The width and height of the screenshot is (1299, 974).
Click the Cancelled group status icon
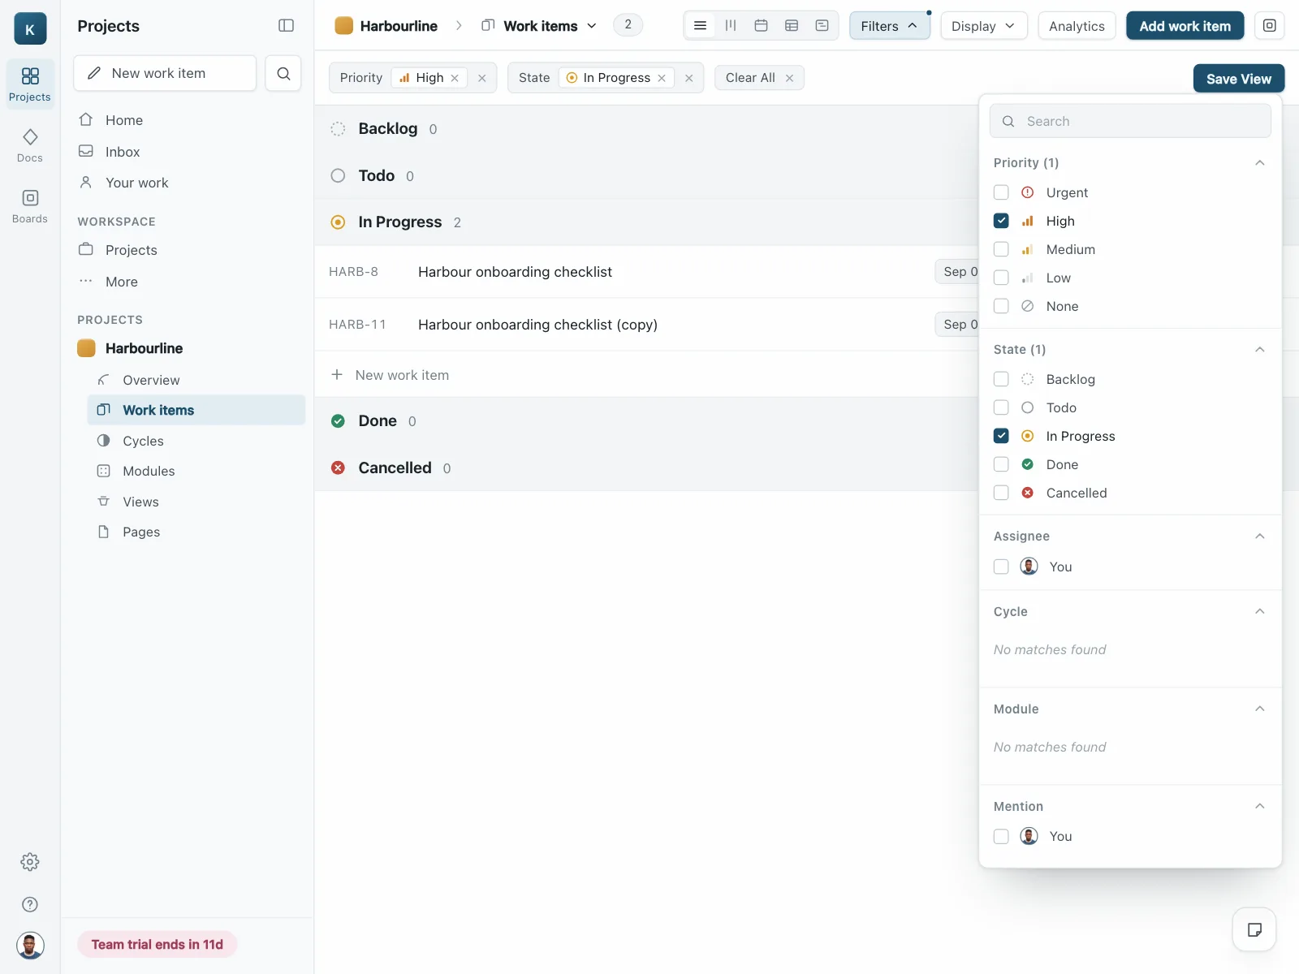(x=339, y=468)
